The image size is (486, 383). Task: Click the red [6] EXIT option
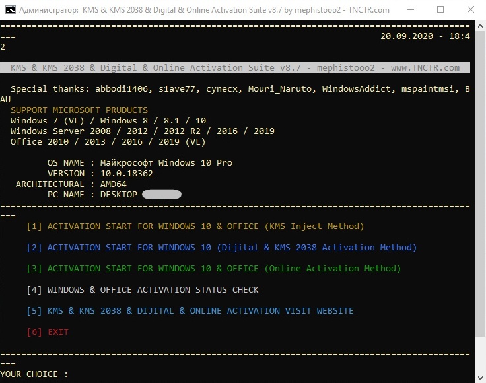[x=48, y=332]
